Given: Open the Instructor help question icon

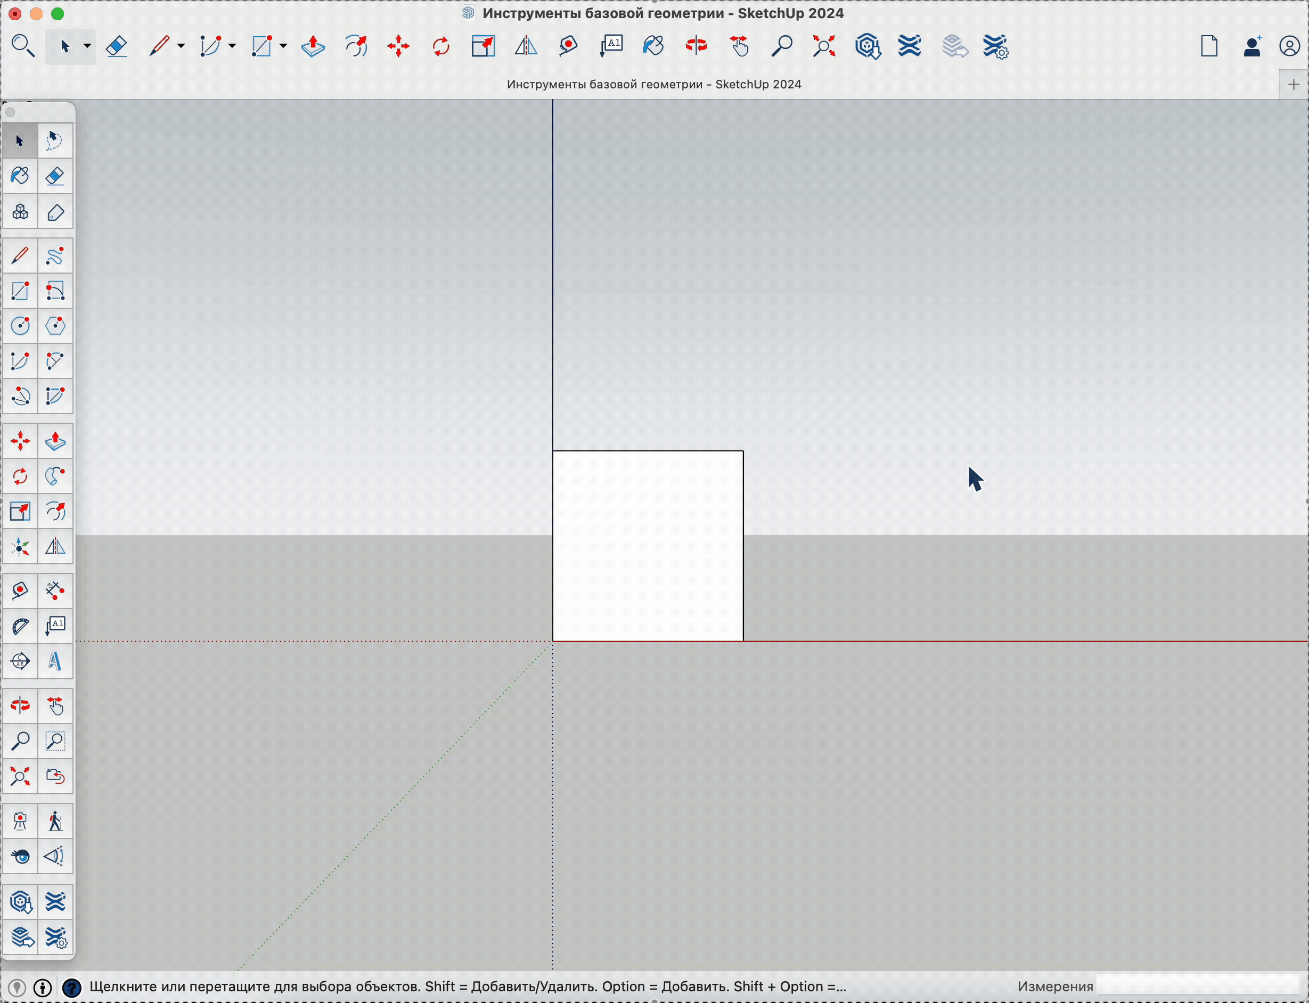Looking at the screenshot, I should pos(72,988).
